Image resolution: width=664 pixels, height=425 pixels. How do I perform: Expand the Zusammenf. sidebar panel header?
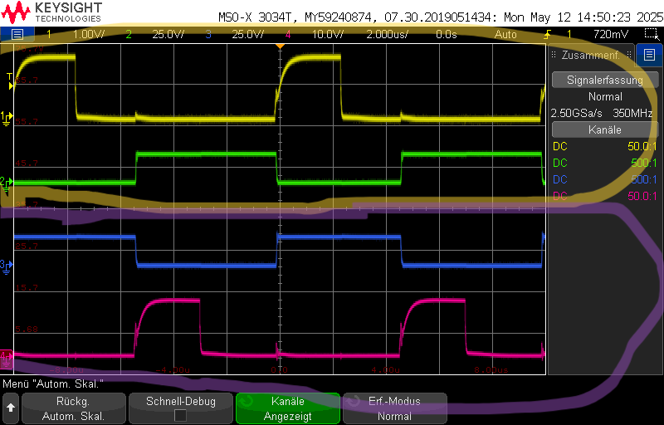click(590, 55)
